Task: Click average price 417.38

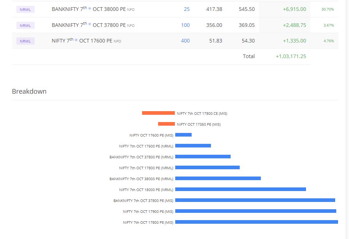Action: tap(214, 9)
